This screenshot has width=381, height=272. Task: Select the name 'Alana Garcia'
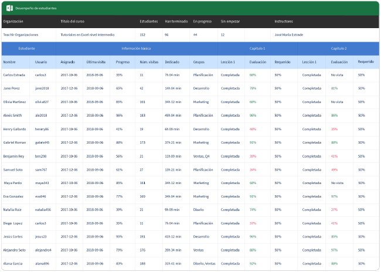tap(13, 263)
